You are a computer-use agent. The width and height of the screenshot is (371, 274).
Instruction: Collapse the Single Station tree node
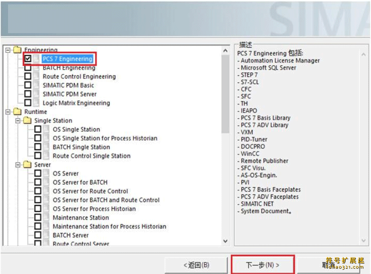(x=18, y=121)
